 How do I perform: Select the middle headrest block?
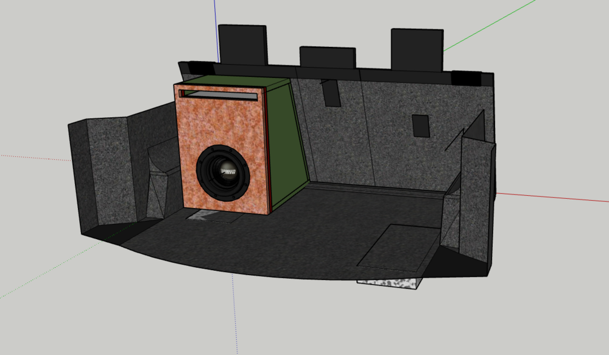pos(328,57)
